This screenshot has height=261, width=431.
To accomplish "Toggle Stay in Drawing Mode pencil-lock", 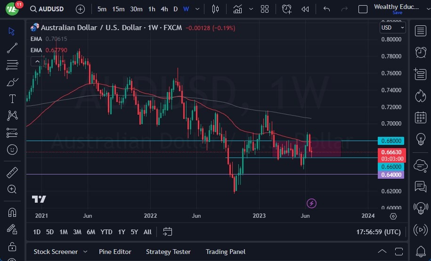I will [12, 229].
